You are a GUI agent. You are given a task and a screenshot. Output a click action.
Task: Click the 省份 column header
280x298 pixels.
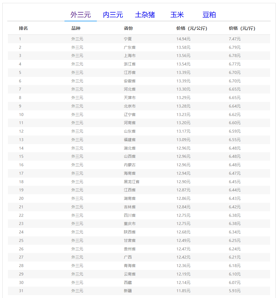point(128,28)
